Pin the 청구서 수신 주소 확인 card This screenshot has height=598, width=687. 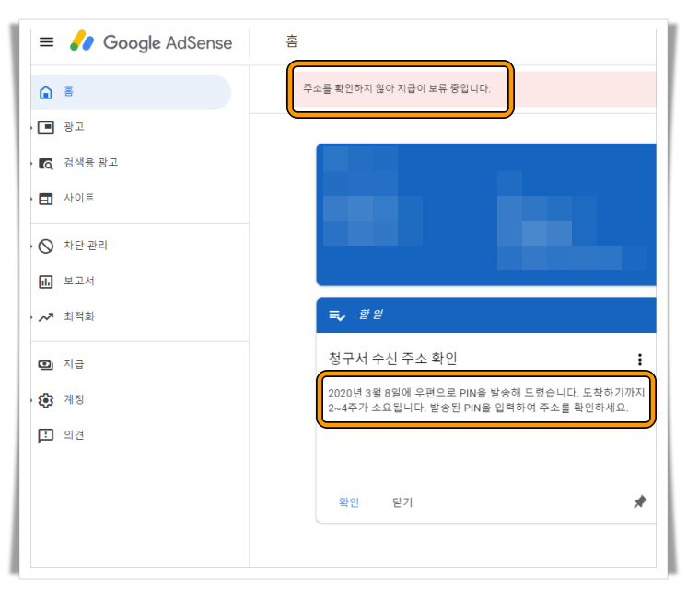[640, 501]
